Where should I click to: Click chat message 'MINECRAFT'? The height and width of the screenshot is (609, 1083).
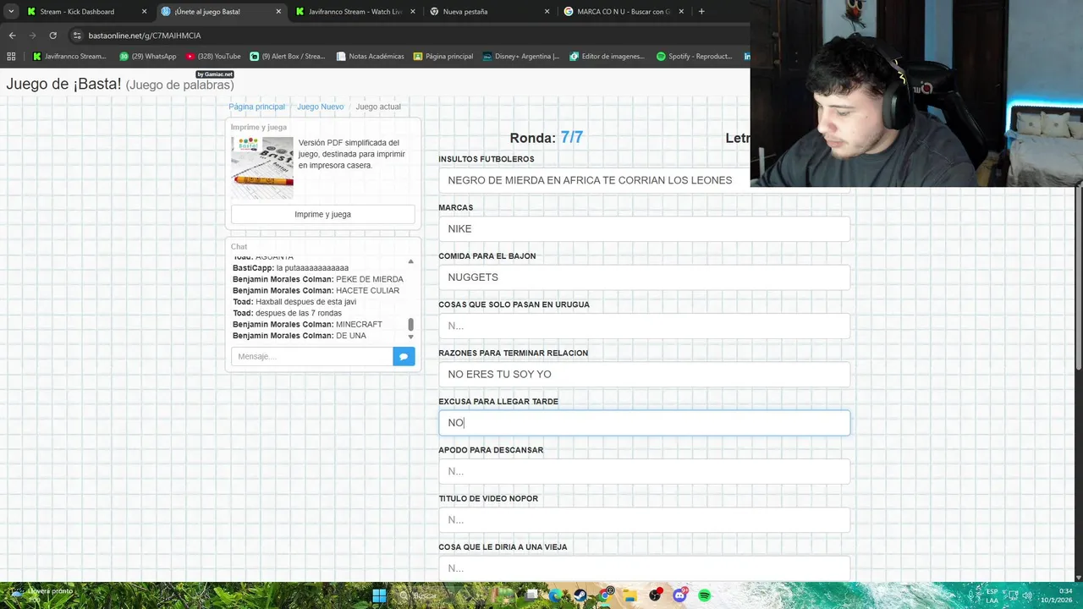click(359, 324)
